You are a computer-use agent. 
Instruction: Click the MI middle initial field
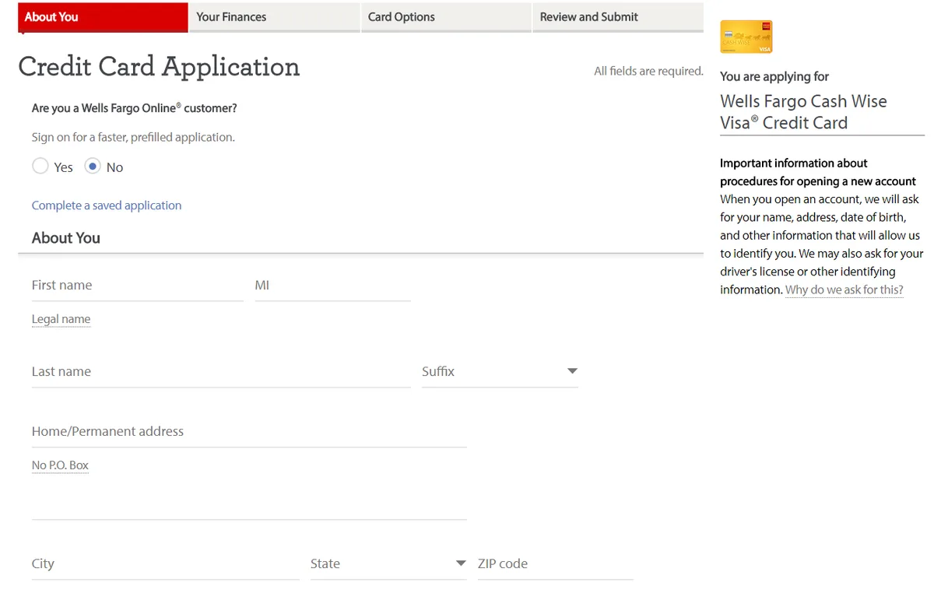(x=332, y=286)
